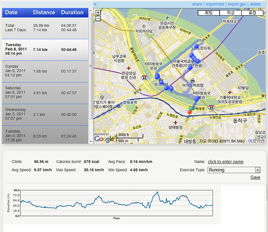Click the 01:24:45 duration value

click(x=69, y=136)
